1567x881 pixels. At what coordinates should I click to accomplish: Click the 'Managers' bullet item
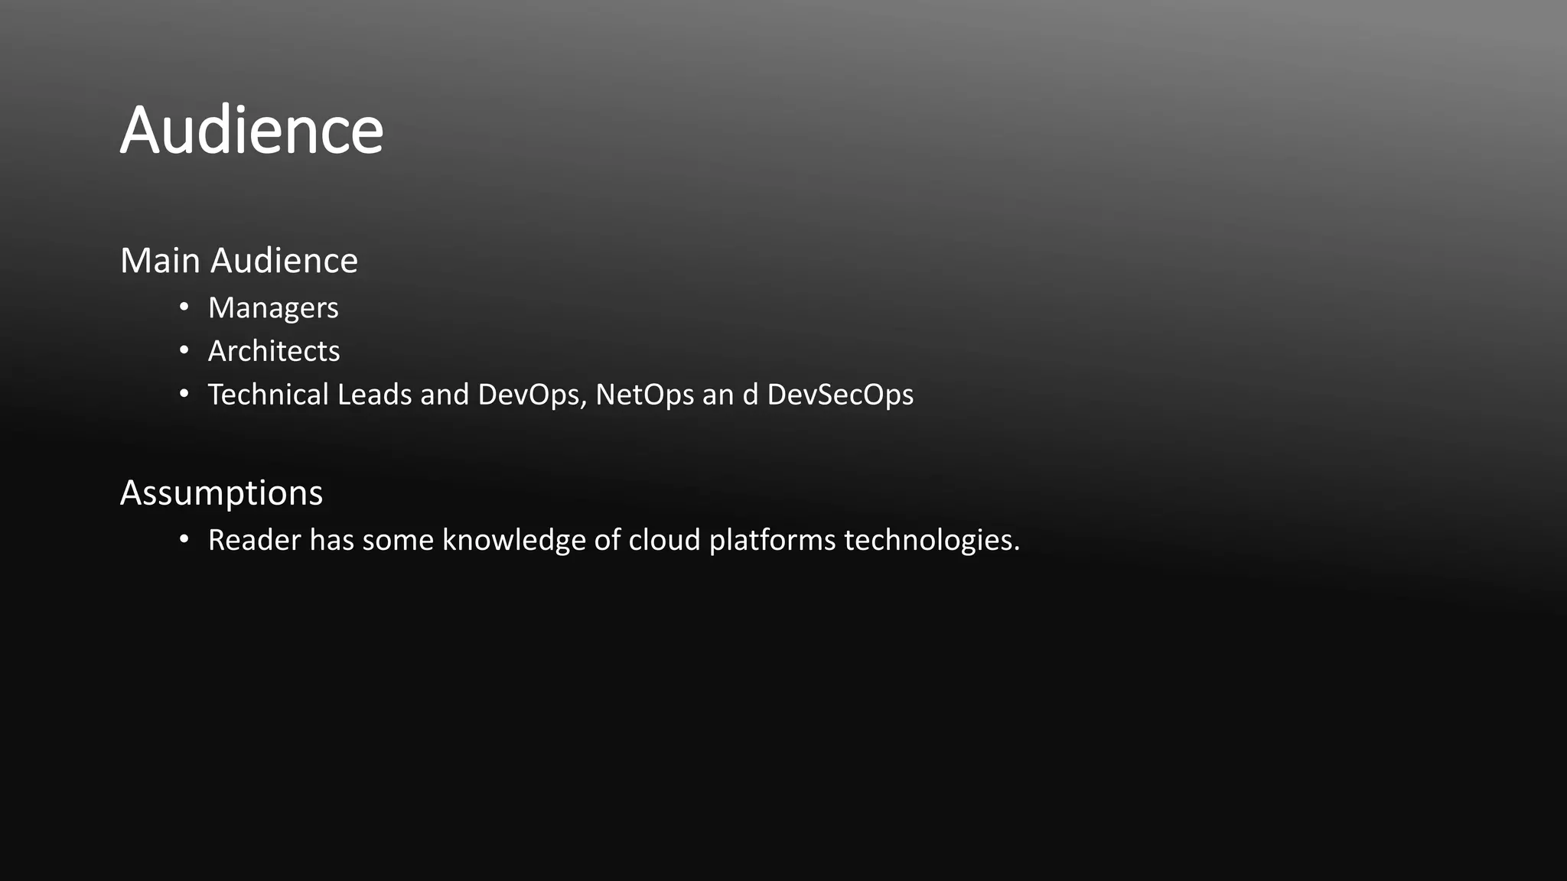(x=273, y=308)
